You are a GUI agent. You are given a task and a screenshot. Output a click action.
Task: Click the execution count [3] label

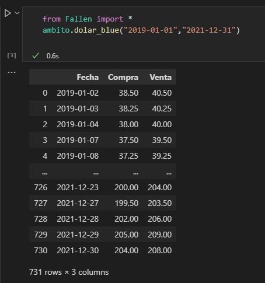pos(12,55)
